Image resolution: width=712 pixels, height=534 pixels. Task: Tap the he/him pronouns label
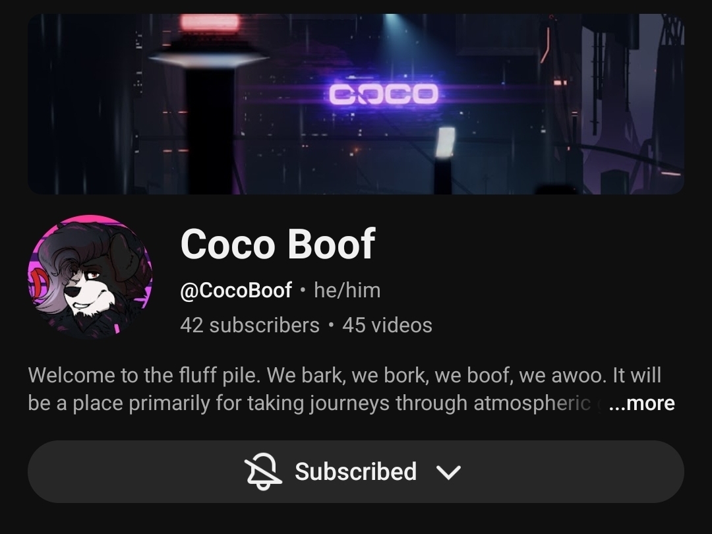[x=347, y=290]
